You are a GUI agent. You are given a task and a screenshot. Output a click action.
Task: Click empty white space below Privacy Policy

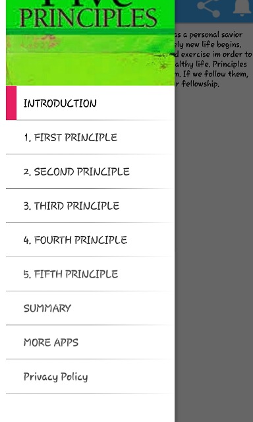[x=90, y=407]
